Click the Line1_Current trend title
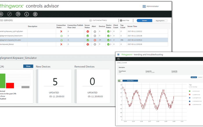The width and height of the screenshot is (203, 127). click(122, 63)
